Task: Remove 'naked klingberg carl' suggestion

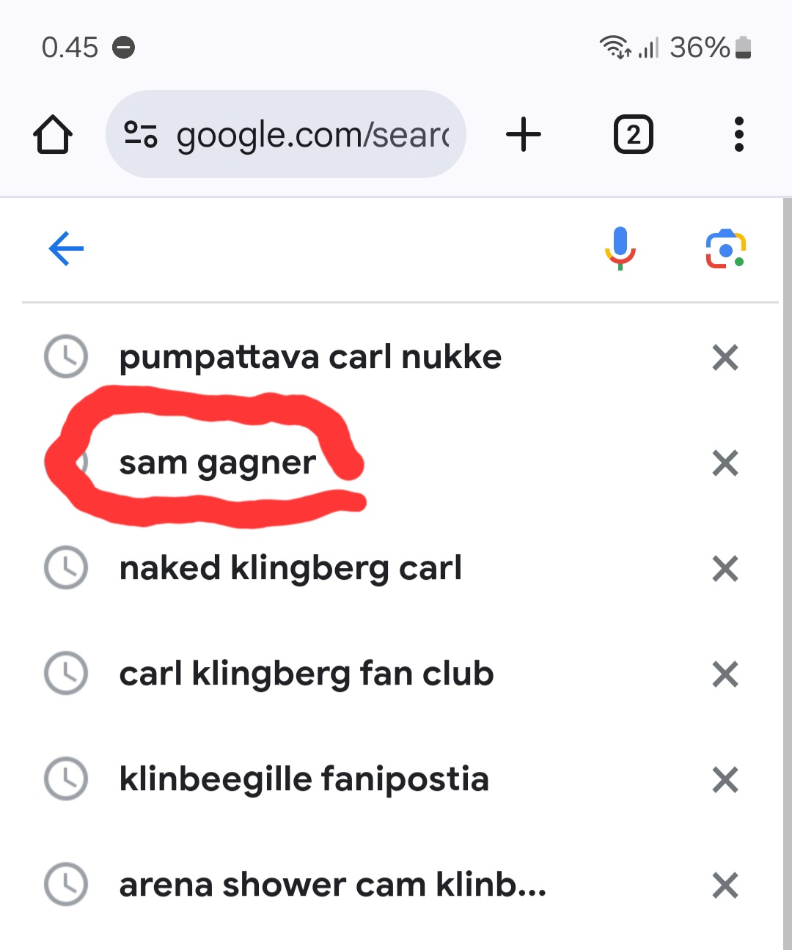Action: pyautogui.click(x=725, y=569)
